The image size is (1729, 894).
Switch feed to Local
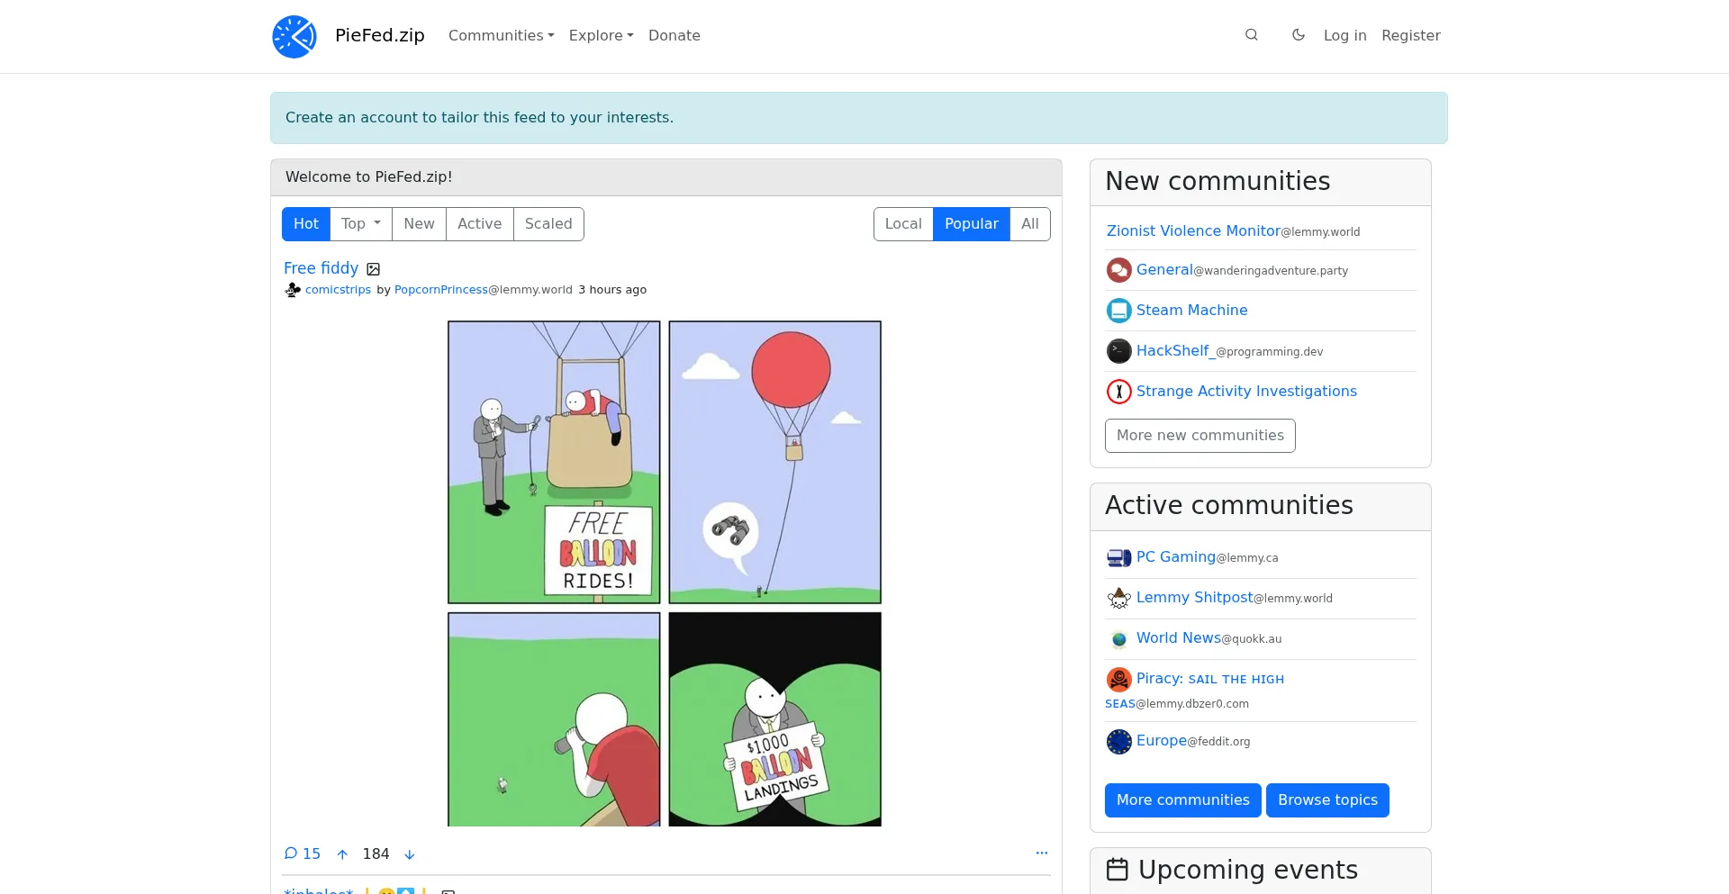coord(903,224)
